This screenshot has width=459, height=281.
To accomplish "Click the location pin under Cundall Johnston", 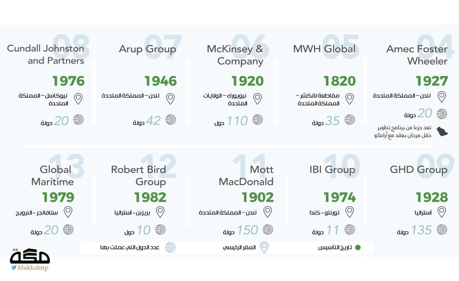I will 78,98.
